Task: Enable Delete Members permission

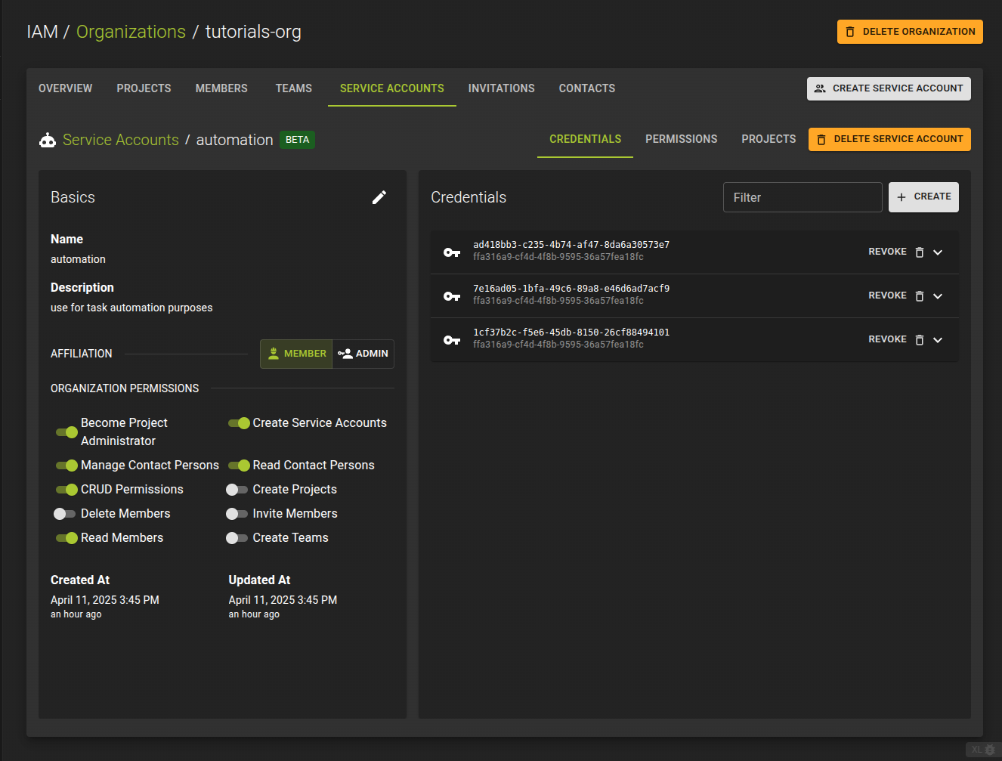Action: [65, 514]
